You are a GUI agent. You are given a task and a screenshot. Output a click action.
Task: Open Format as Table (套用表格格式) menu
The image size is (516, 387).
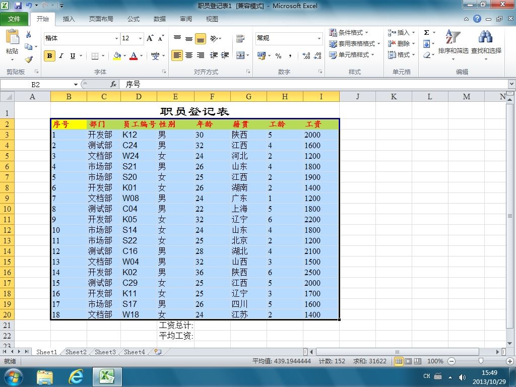354,43
